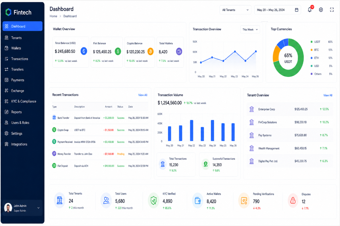Click the Transaction Volume total $1,254,560.00
Viewport: 340px width, 226px height.
point(170,103)
